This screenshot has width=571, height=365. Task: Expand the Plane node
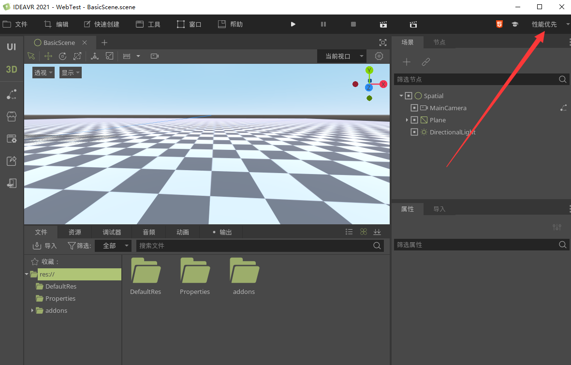click(x=407, y=120)
